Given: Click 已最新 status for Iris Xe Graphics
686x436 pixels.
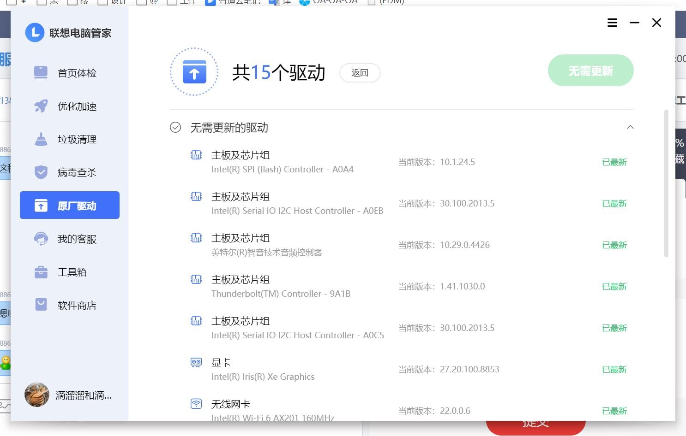Looking at the screenshot, I should click(614, 369).
